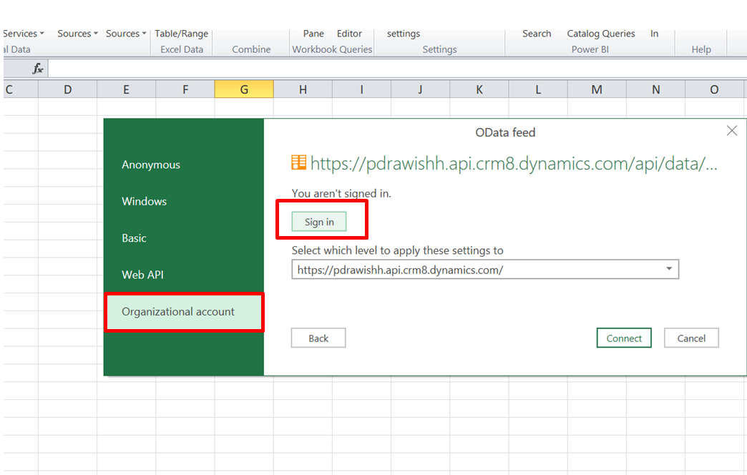Click the Table/Range ribbon button
The height and width of the screenshot is (475, 747).
pos(182,34)
